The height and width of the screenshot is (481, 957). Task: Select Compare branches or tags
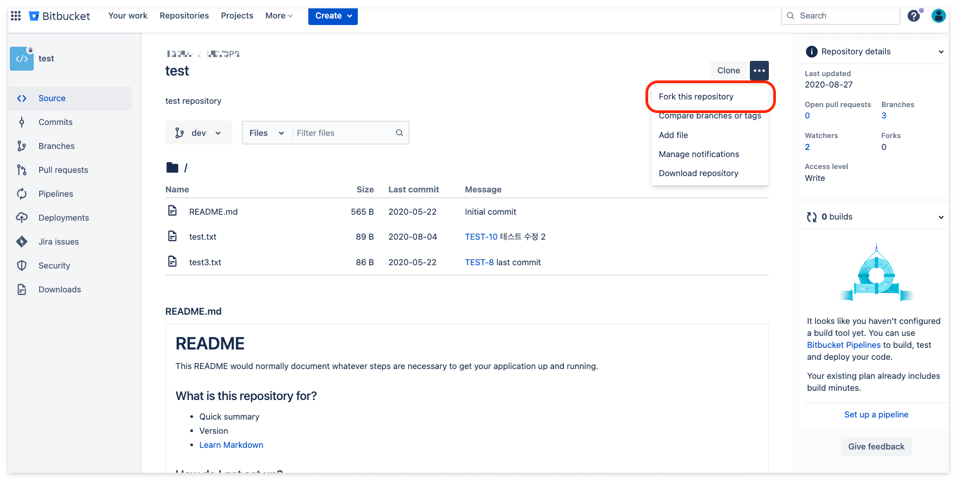(710, 116)
